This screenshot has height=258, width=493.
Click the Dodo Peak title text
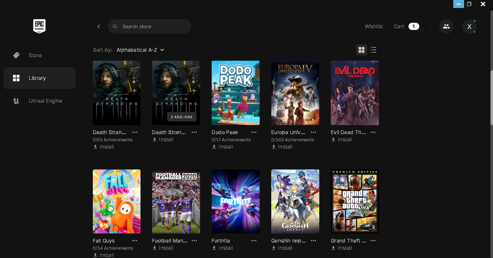point(225,132)
